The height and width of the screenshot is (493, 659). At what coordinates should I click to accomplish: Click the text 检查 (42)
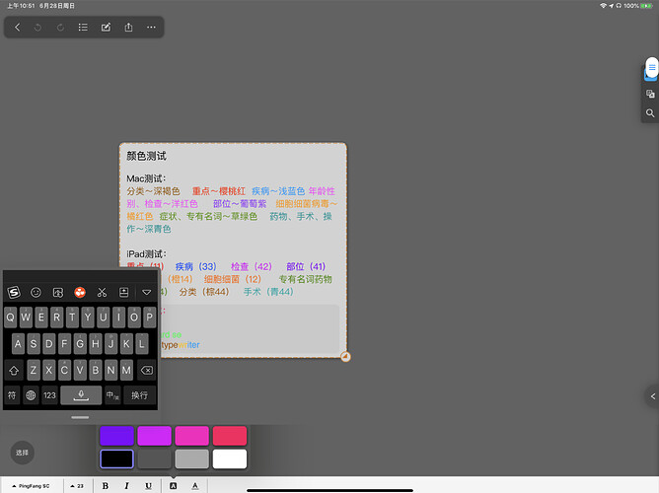pyautogui.click(x=252, y=266)
